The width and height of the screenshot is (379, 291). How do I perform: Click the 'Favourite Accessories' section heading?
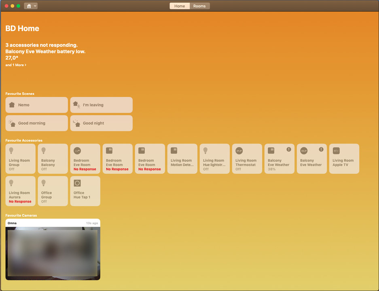[x=24, y=140]
